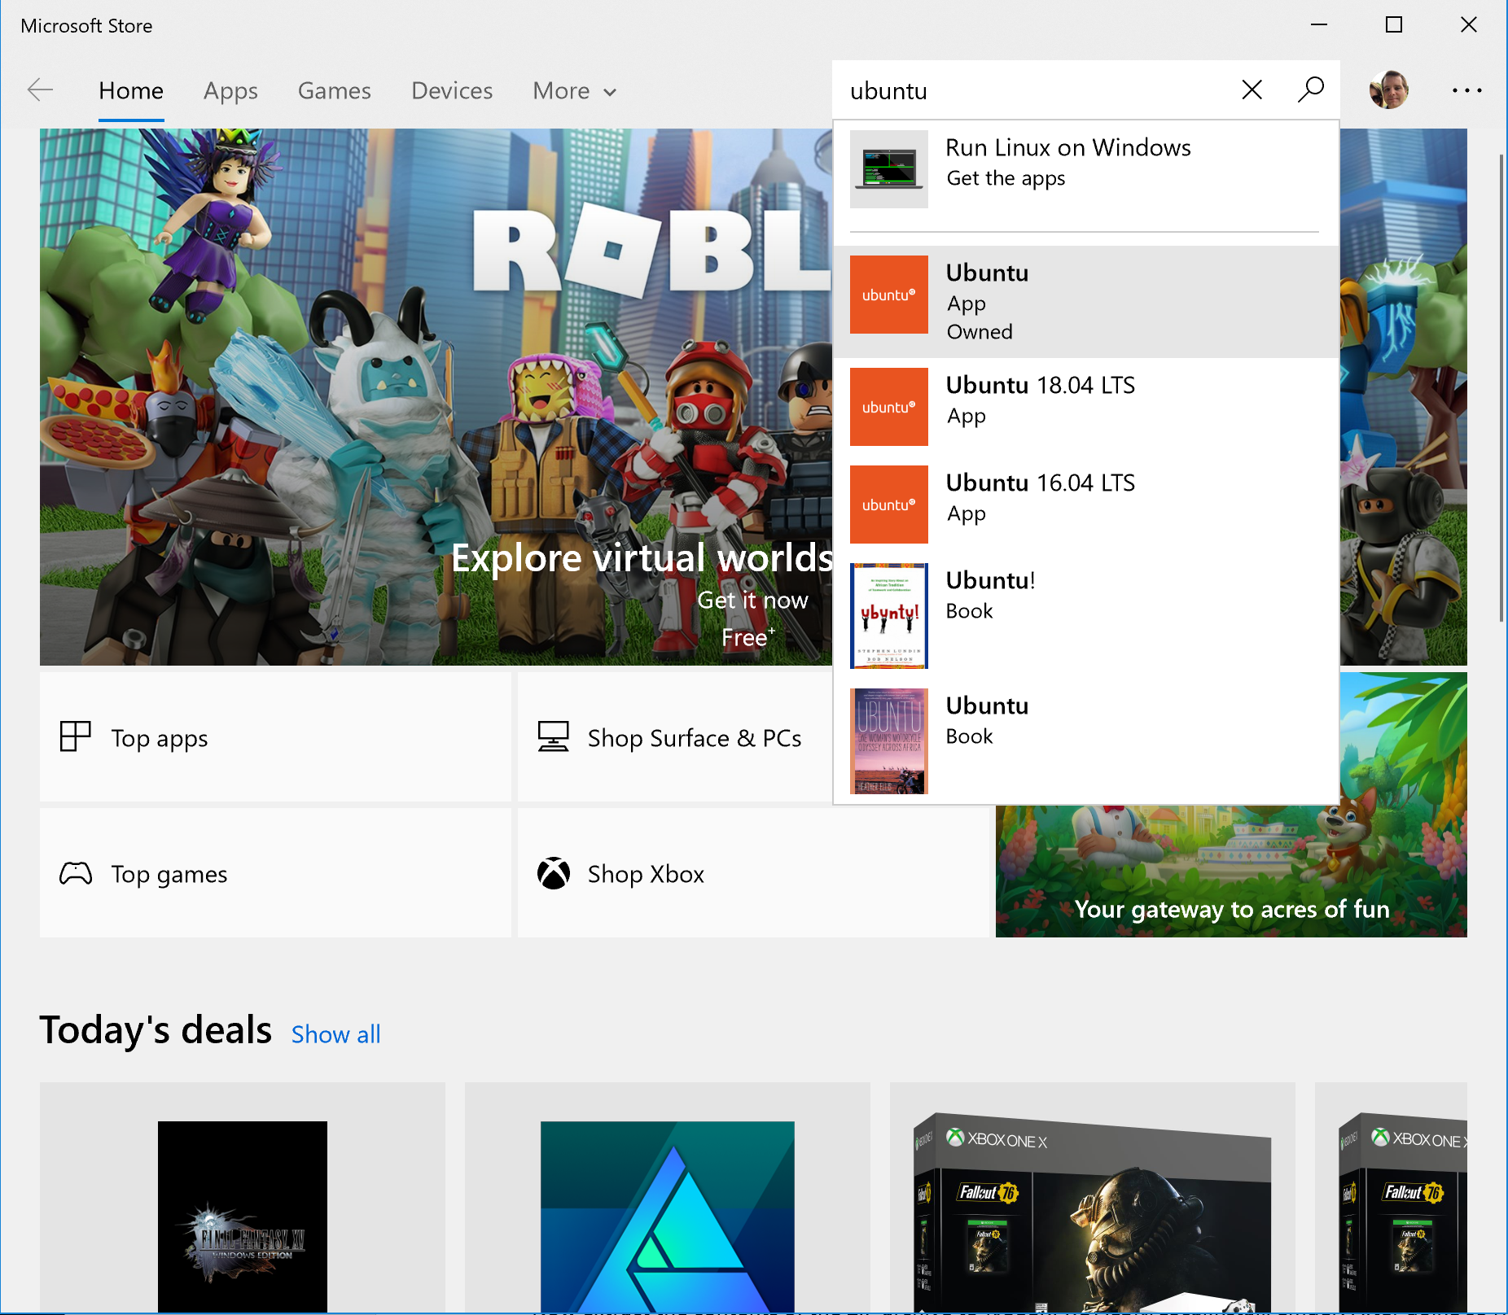1508x1315 pixels.
Task: Select Run Linux on Windows suggestion
Action: 1086,169
